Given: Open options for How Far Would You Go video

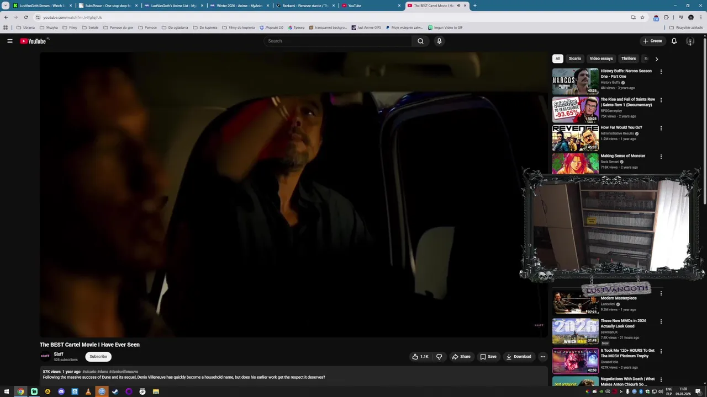Looking at the screenshot, I should [661, 128].
